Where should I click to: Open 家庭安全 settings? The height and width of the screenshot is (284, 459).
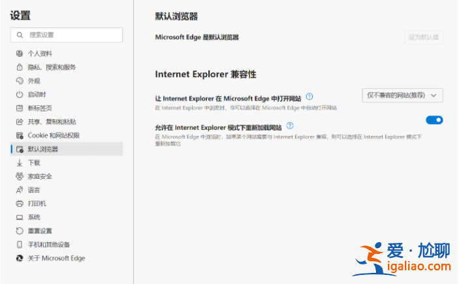pyautogui.click(x=67, y=176)
